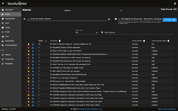This screenshot has height=111, width=178.
Task: Click the search magnifier icon
Action: coord(24,19)
